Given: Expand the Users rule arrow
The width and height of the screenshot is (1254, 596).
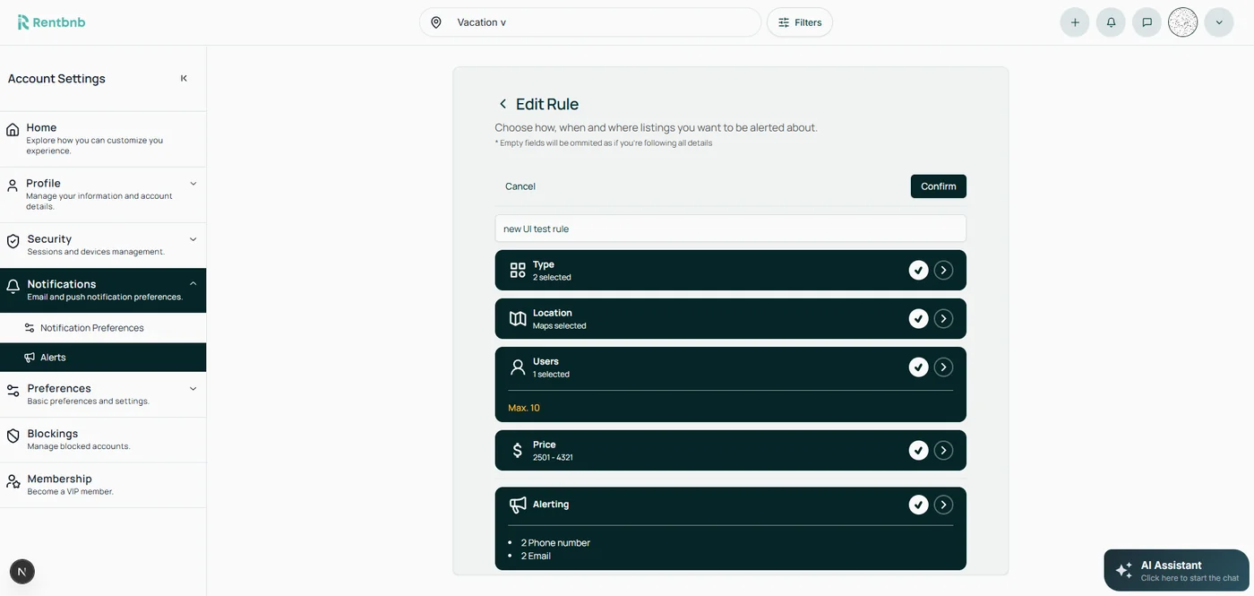Looking at the screenshot, I should pyautogui.click(x=943, y=367).
